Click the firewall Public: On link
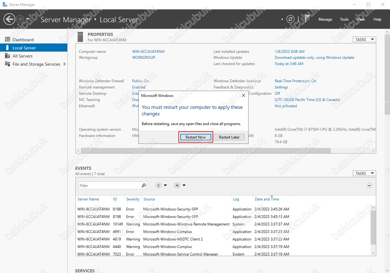Screen dimensions: 390x273 click(x=141, y=81)
